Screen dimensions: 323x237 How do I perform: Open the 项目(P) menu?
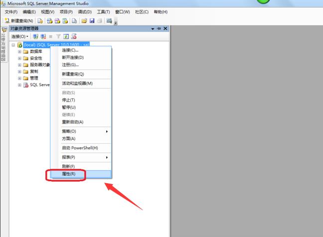[x=66, y=12]
